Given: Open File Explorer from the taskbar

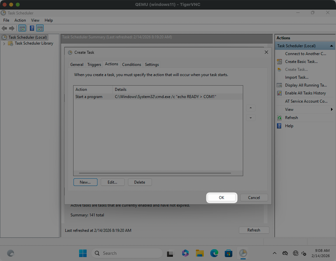Looking at the screenshot, I should [x=200, y=253].
